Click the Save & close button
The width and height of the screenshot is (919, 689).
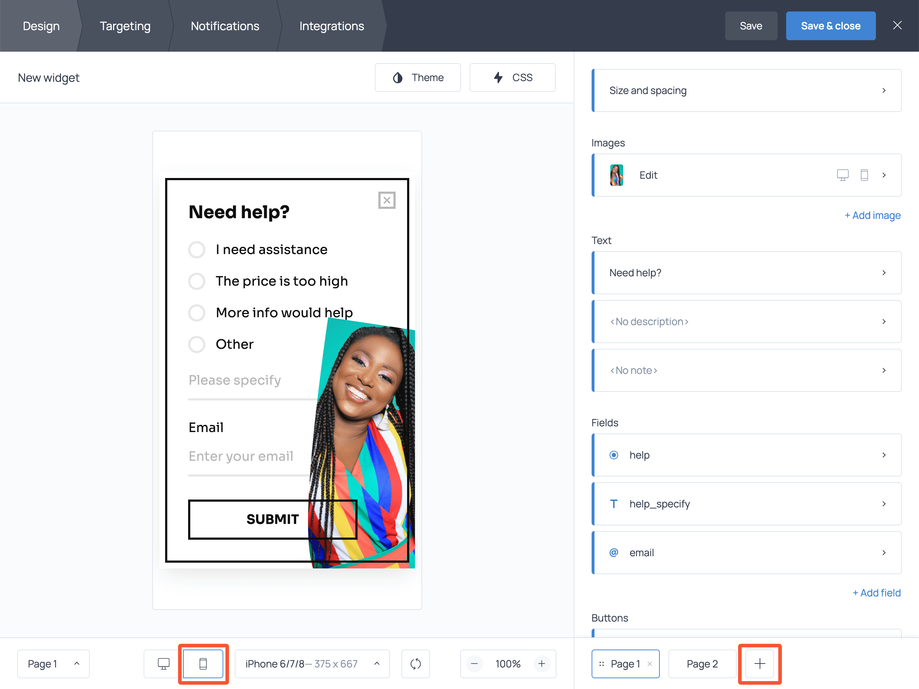830,26
